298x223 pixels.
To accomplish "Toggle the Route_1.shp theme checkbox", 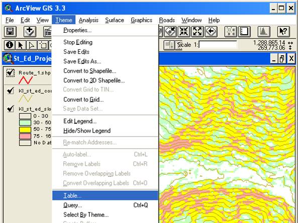I will [10, 72].
